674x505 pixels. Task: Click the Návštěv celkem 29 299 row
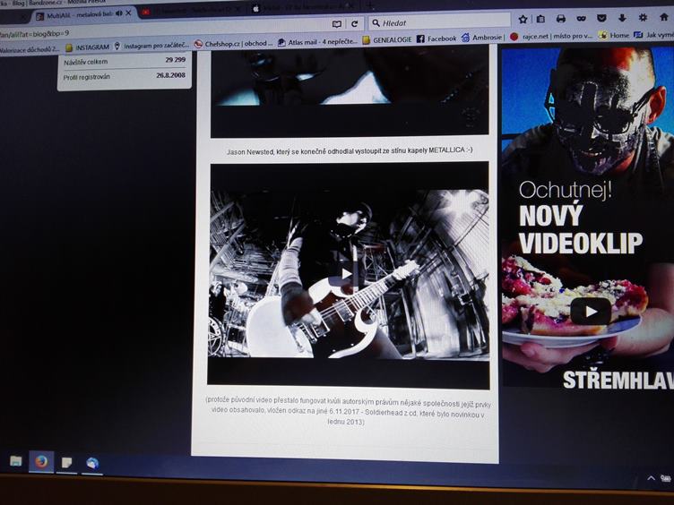[x=125, y=61]
